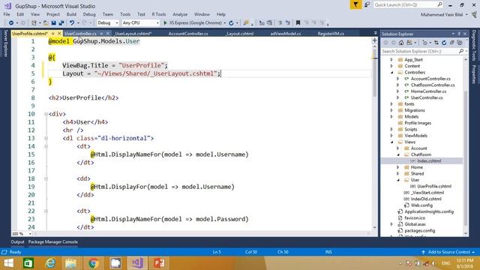
Task: Expand the App_Start folder
Action: [x=391, y=60]
